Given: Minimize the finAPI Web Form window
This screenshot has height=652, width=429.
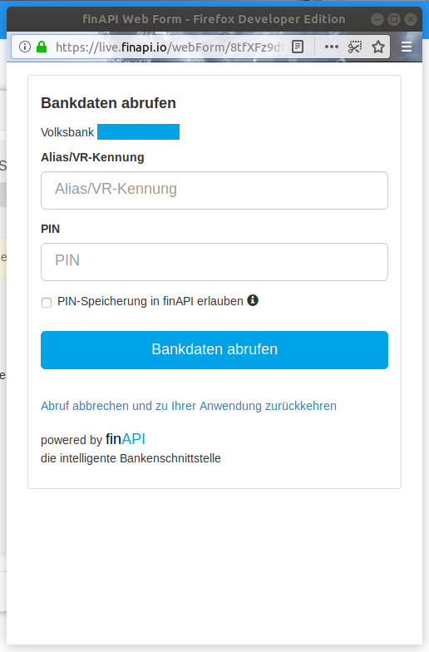Looking at the screenshot, I should pyautogui.click(x=377, y=19).
